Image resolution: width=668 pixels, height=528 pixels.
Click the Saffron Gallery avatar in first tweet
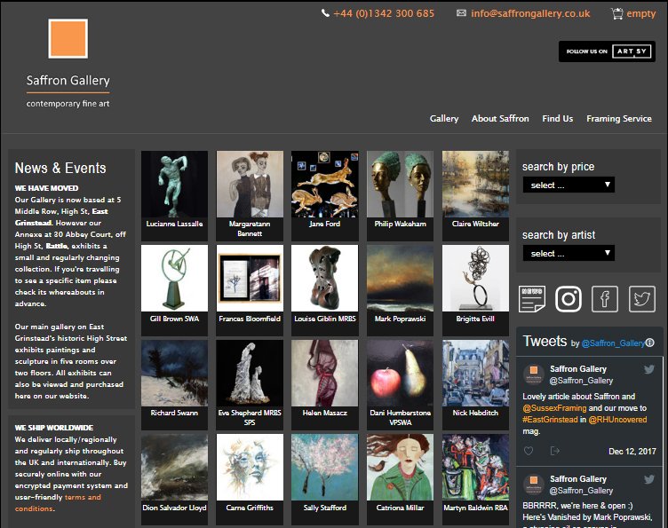tap(533, 374)
